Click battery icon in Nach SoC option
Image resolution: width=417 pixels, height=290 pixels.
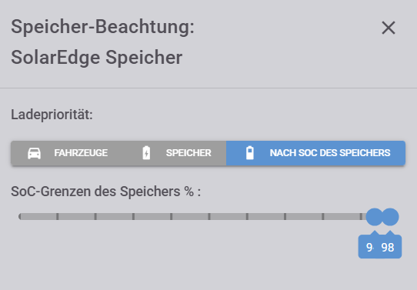pos(250,153)
